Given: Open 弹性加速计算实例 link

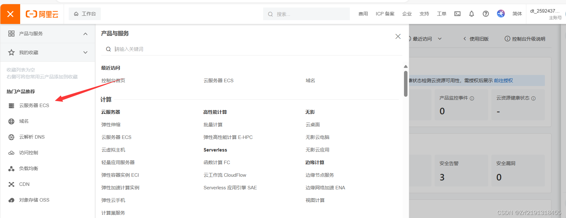Looking at the screenshot, I should pos(120,188).
